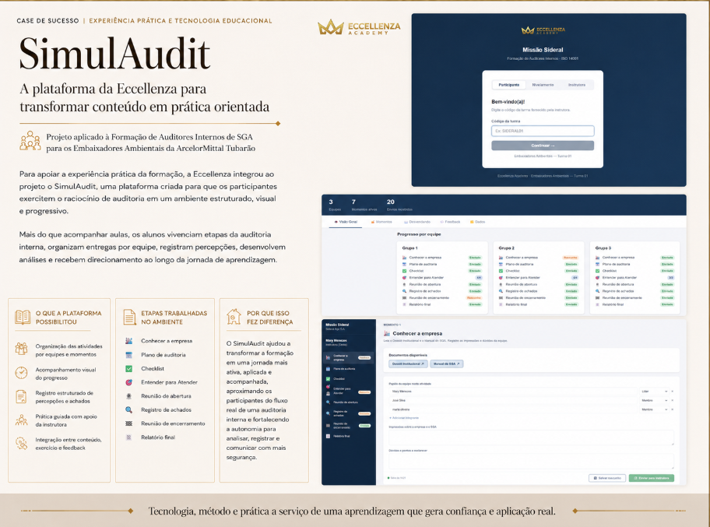Click the large 'SimulAudit' title
The height and width of the screenshot is (527, 710).
point(115,54)
